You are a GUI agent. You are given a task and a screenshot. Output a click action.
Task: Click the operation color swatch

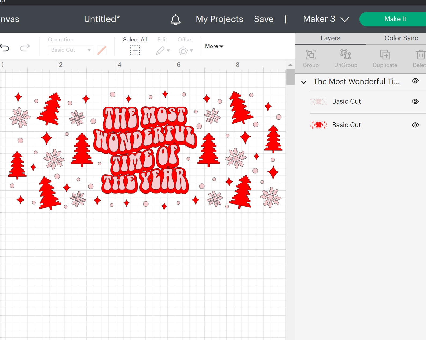(102, 50)
